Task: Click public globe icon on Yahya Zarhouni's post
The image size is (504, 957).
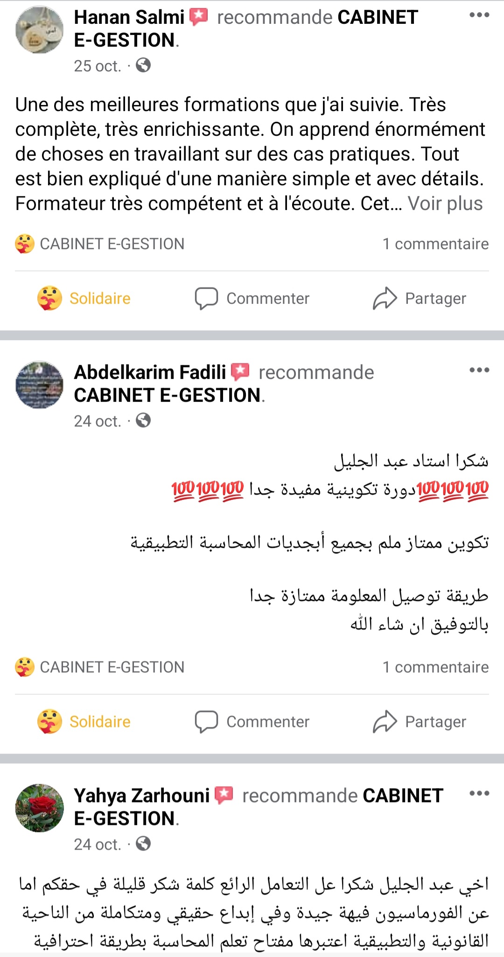Action: [x=143, y=844]
